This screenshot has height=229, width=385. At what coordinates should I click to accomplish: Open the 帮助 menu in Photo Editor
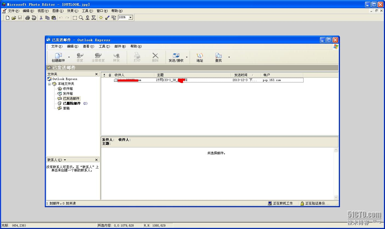(x=117, y=11)
